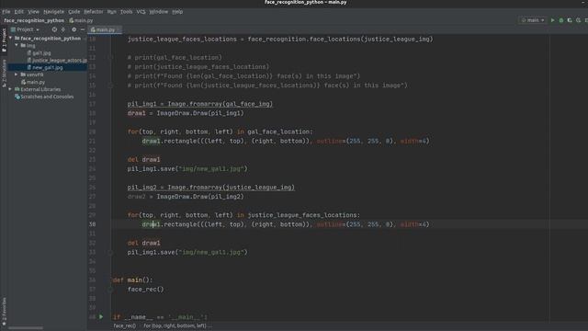Click the gutter run arrow beside if __name__

pos(101,316)
